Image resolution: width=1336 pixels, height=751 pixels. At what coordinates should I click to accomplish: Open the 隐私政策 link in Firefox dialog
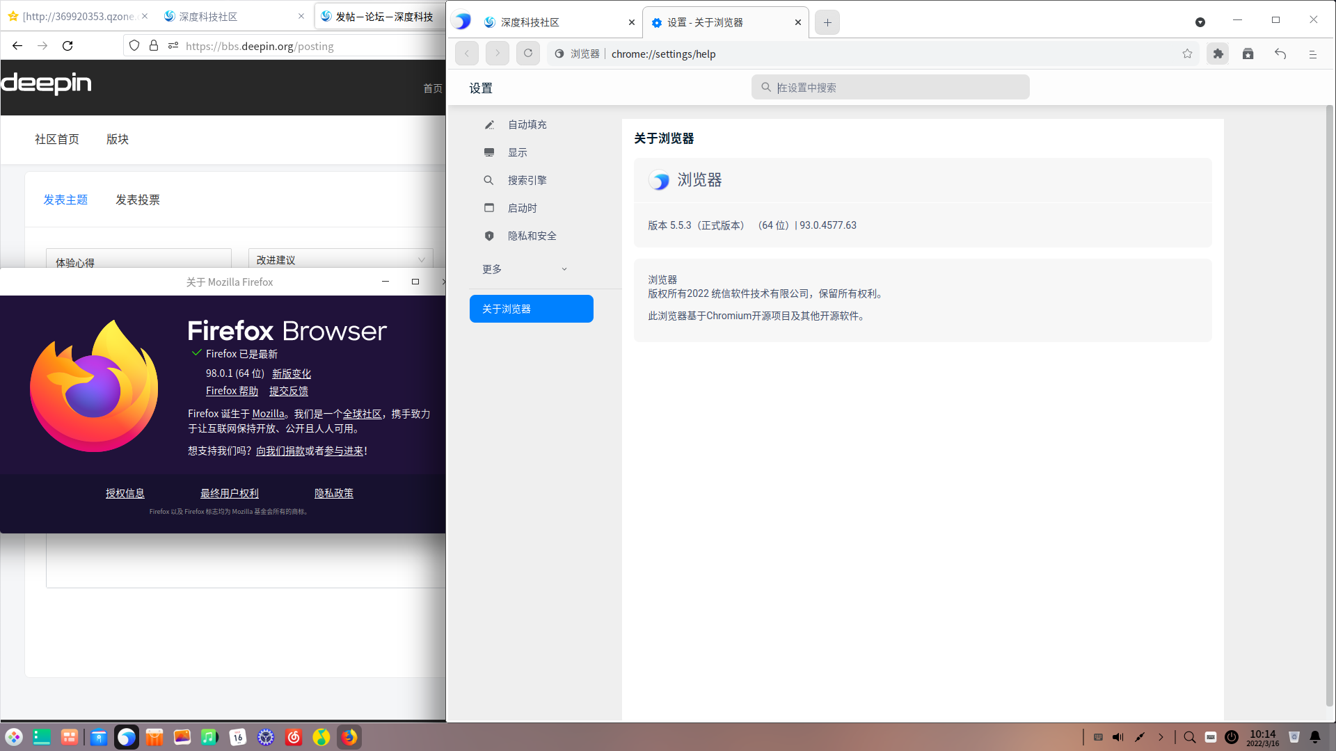click(x=333, y=493)
